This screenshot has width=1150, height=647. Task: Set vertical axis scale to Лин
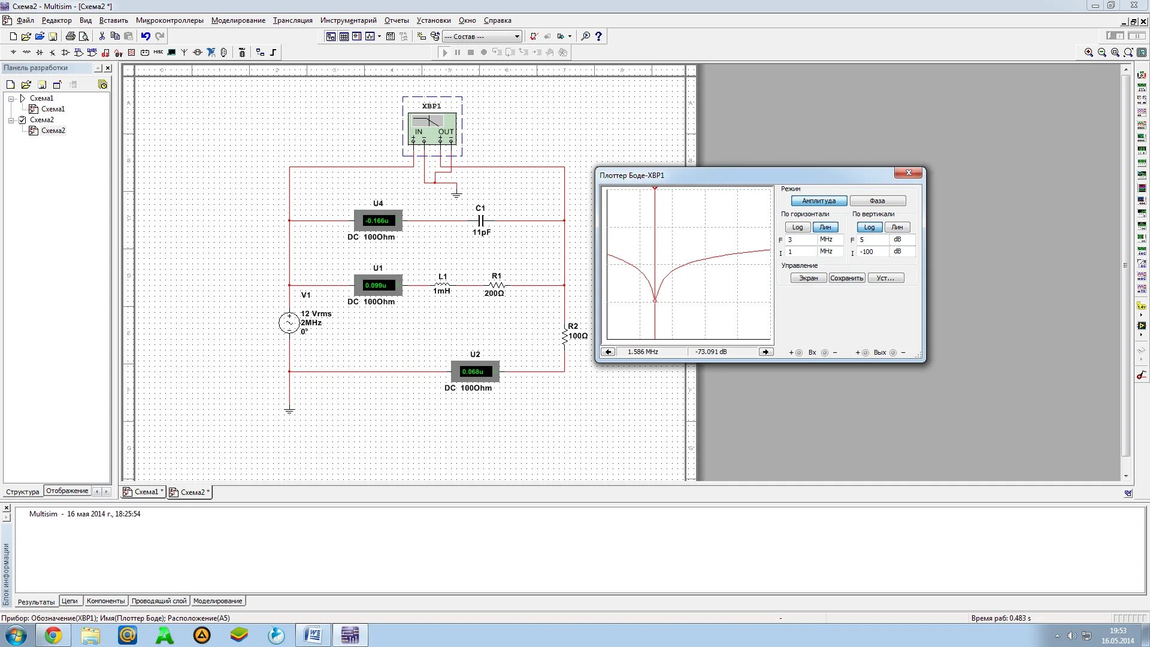[x=897, y=227]
